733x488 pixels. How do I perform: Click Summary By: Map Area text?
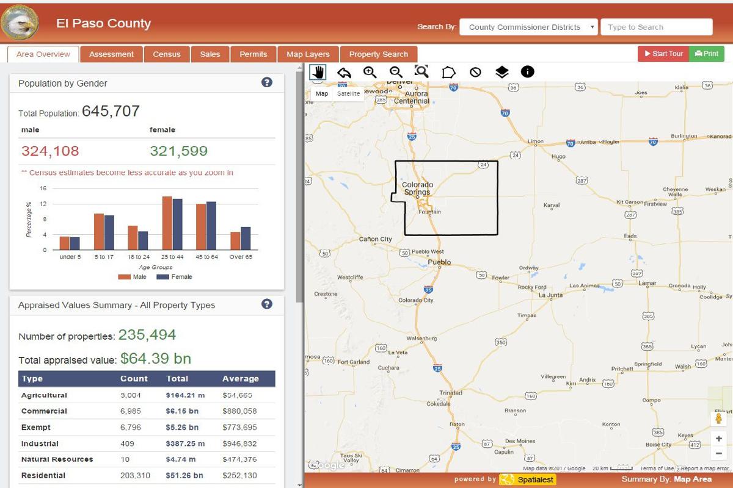[x=666, y=479]
